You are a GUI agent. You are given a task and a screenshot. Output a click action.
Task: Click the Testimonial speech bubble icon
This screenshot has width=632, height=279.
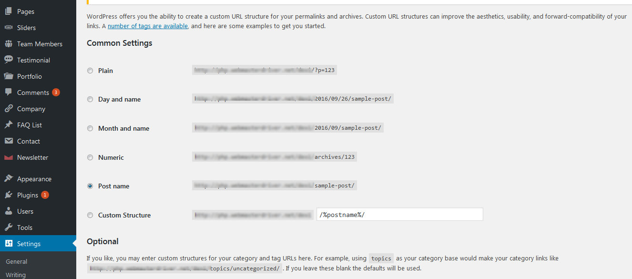[x=9, y=60]
